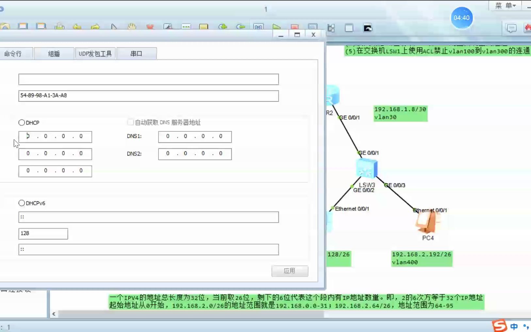Click the canvas horizontal scrollbar thumb
The height and width of the screenshot is (332, 531).
[191, 314]
